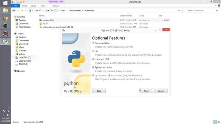Toggle the py launcher checkbox
The width and height of the screenshot is (221, 124).
[93, 75]
